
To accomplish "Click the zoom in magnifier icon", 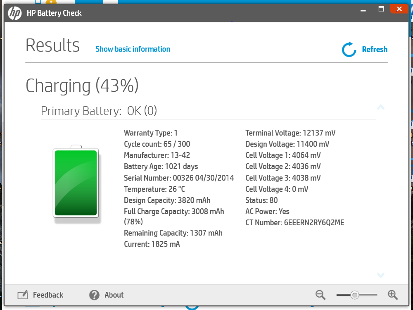I will tap(393, 295).
